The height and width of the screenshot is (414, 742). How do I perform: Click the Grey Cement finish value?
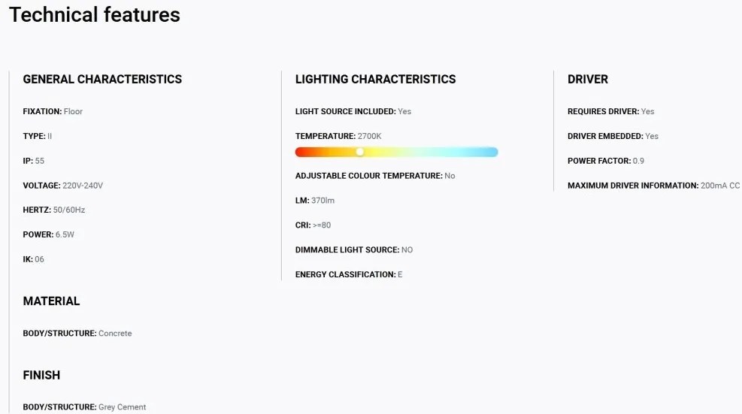coord(122,407)
